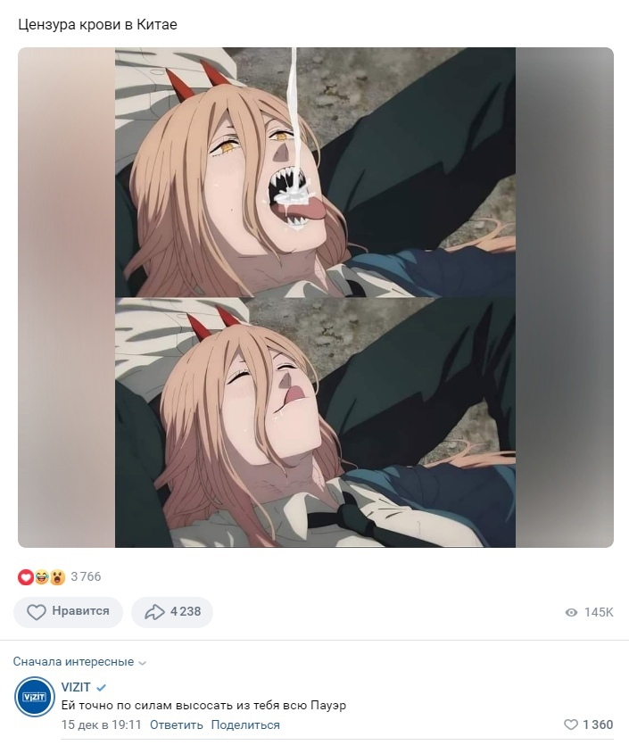Toggle the Нравится like on the post

[x=68, y=612]
